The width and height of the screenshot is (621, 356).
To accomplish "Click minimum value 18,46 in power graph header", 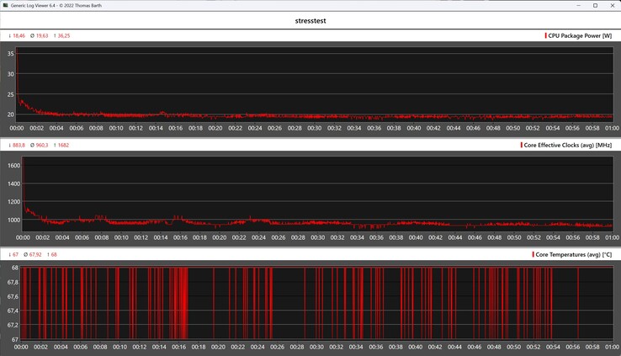I will pyautogui.click(x=17, y=36).
